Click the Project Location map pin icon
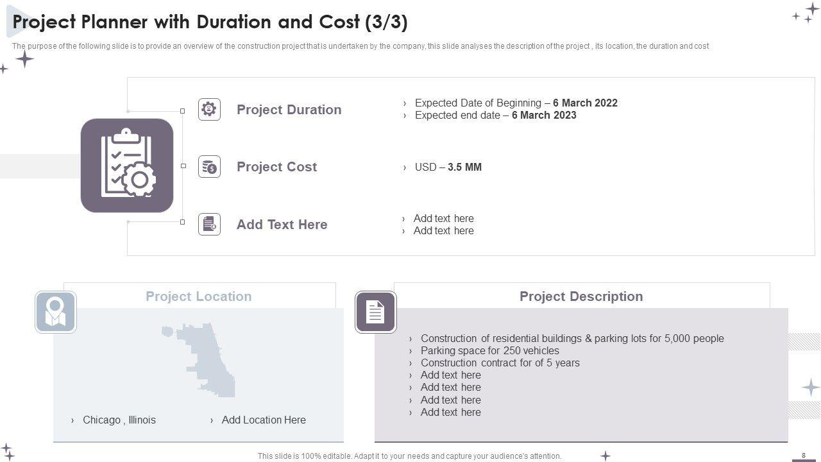Image resolution: width=821 pixels, height=462 pixels. tap(56, 312)
